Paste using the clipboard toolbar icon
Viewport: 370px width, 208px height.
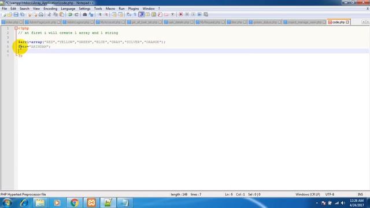(x=62, y=14)
